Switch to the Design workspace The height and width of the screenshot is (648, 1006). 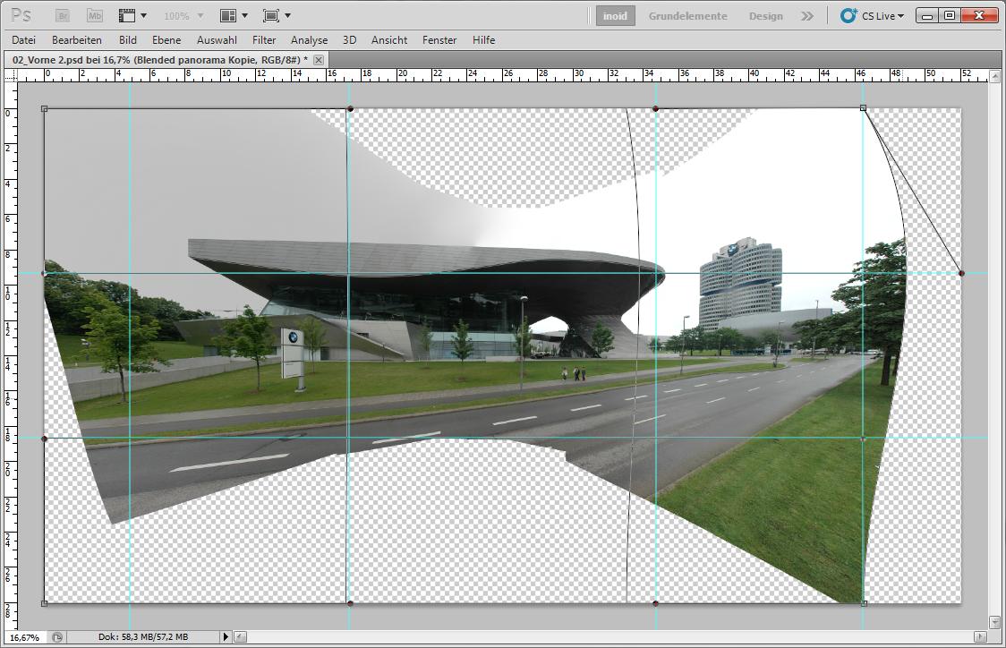765,15
